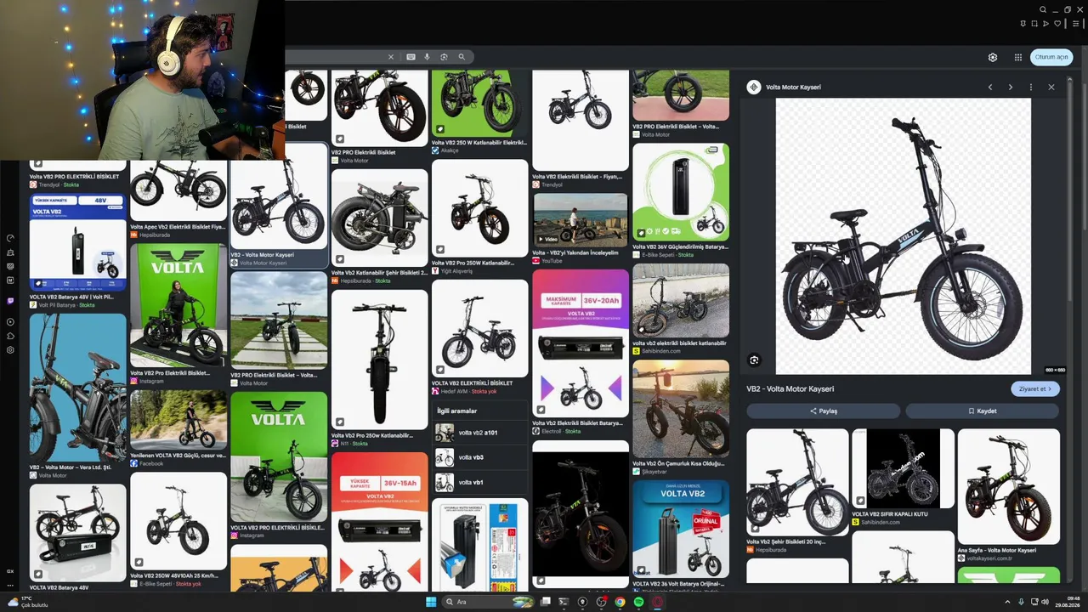Open the browser easy setup menu icon

point(1075,24)
